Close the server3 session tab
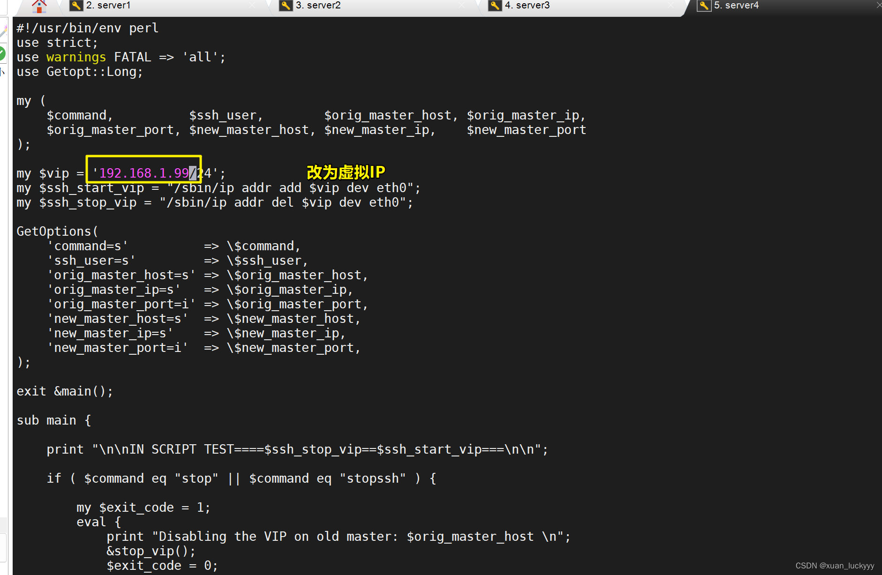Viewport: 882px width, 575px height. click(671, 5)
